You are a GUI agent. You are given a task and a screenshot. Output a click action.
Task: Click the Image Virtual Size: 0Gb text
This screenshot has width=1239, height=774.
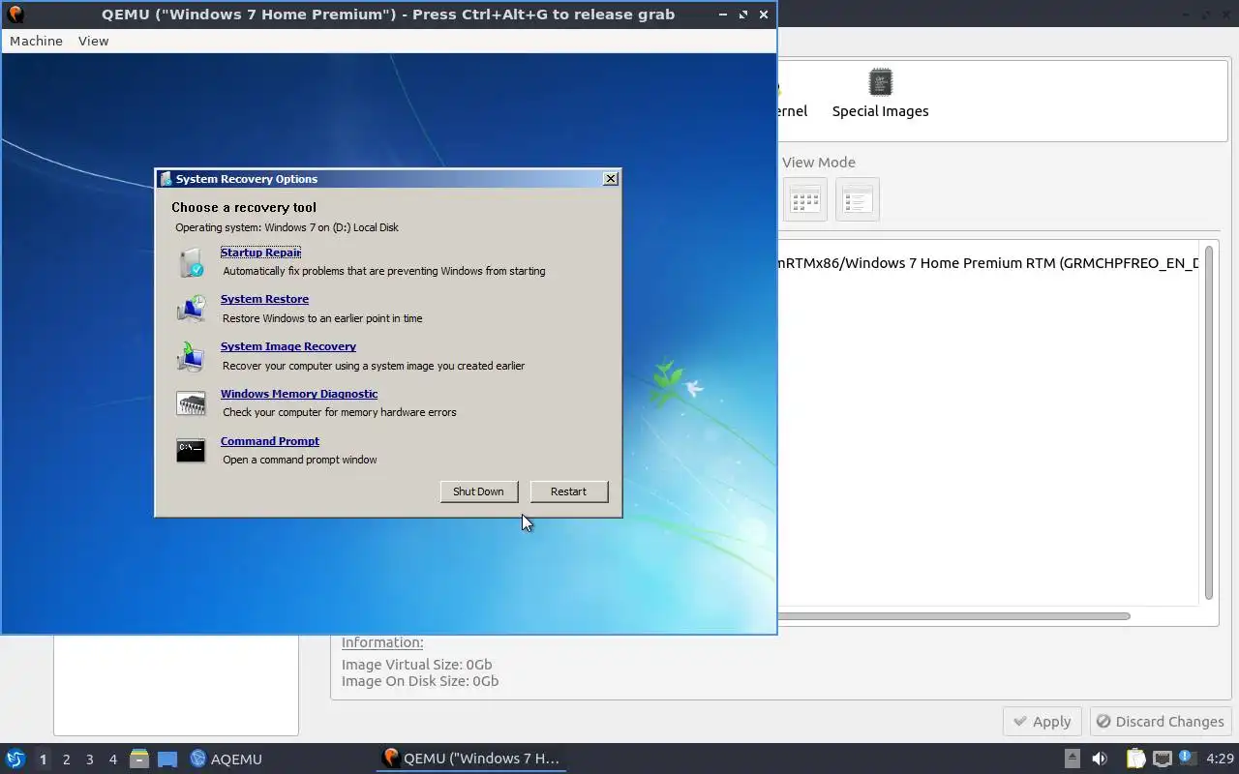click(417, 665)
